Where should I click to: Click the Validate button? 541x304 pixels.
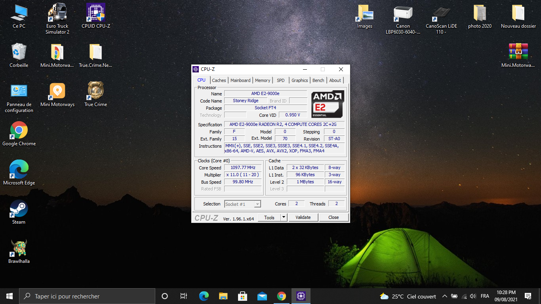tap(303, 217)
